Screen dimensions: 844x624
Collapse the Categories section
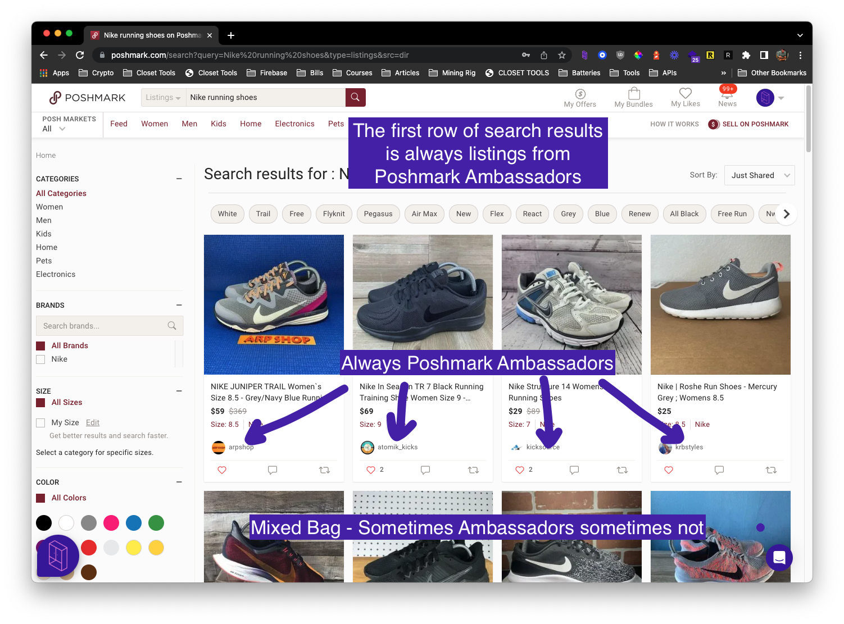tap(179, 179)
